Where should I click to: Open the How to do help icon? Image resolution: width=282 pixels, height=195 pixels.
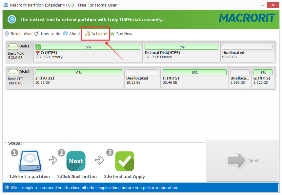(37, 34)
